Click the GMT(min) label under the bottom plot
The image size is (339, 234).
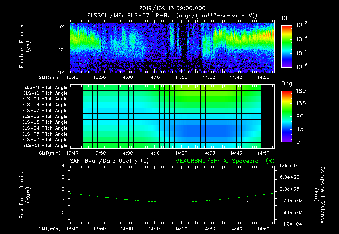50,229
